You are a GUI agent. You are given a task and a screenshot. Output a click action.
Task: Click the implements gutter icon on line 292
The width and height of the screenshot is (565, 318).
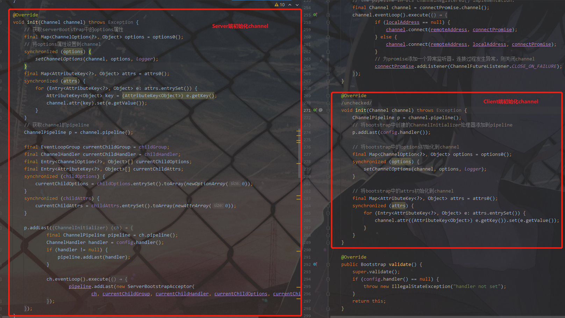pos(315,264)
